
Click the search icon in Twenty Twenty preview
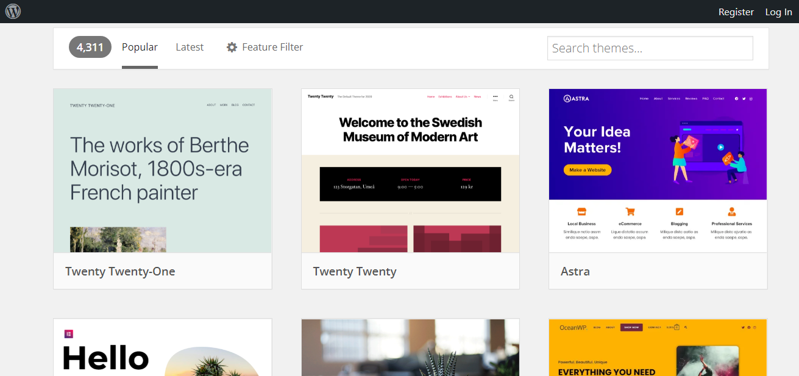click(511, 96)
